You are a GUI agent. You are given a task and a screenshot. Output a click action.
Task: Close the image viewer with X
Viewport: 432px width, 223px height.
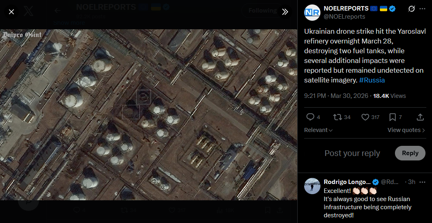11,12
